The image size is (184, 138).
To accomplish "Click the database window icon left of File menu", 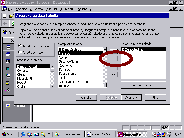I will tap(4, 9).
